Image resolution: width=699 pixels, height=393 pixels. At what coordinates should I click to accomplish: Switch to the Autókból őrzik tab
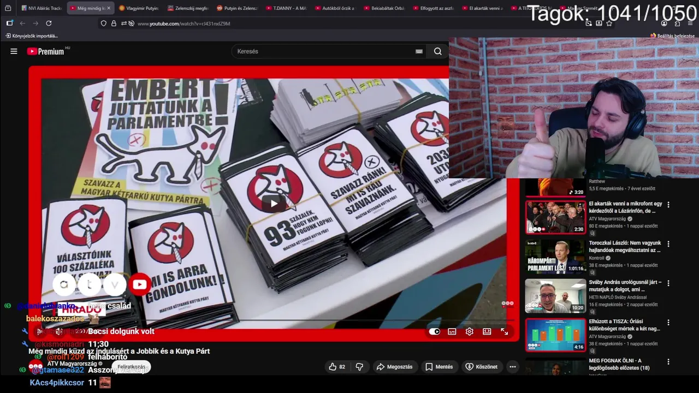click(x=334, y=8)
